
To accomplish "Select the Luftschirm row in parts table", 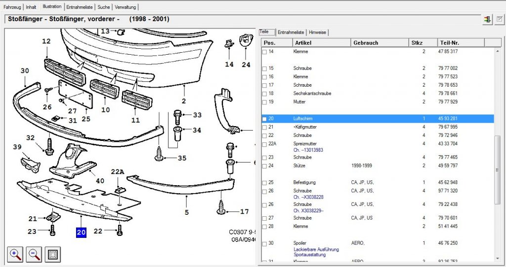I will (378, 119).
